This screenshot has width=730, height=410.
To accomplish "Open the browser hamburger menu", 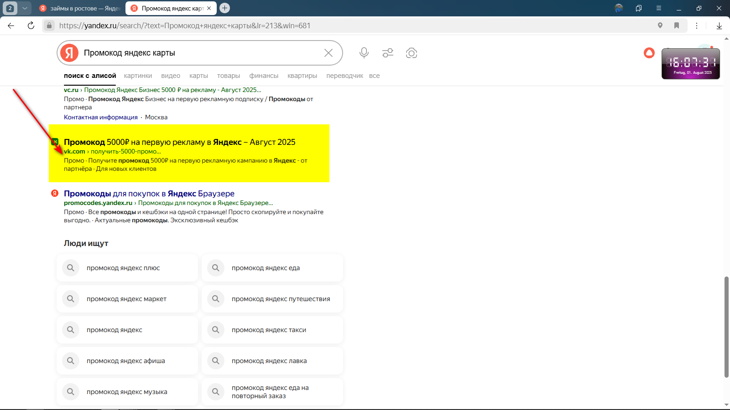I will [x=659, y=8].
